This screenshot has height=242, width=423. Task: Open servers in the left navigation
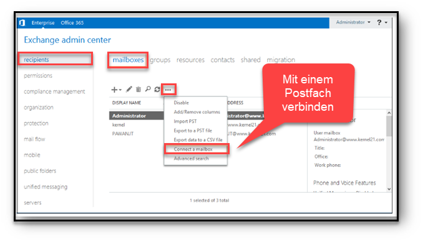point(32,203)
